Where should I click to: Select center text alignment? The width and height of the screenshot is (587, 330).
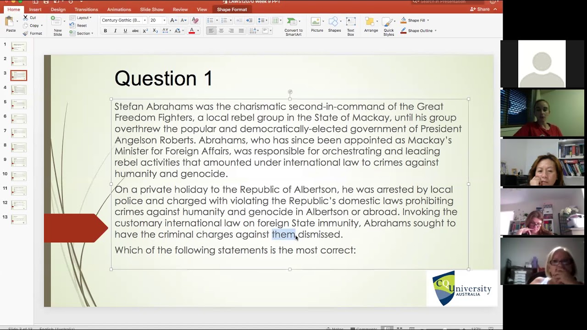click(x=221, y=31)
